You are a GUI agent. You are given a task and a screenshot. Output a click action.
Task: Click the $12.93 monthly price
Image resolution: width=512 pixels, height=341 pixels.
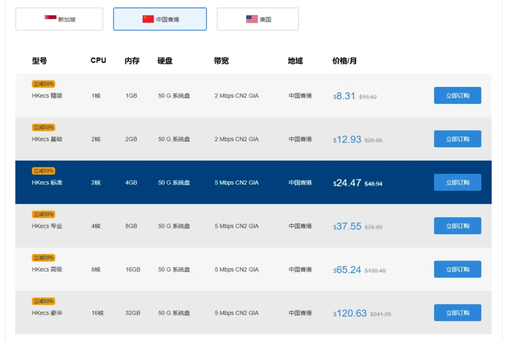point(347,139)
